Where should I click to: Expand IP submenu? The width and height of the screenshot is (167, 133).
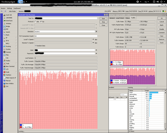16,38
